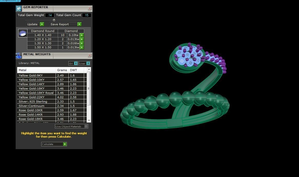Select the Silver:.925 Sterling row
The height and width of the screenshot is (177, 299).
[52, 102]
